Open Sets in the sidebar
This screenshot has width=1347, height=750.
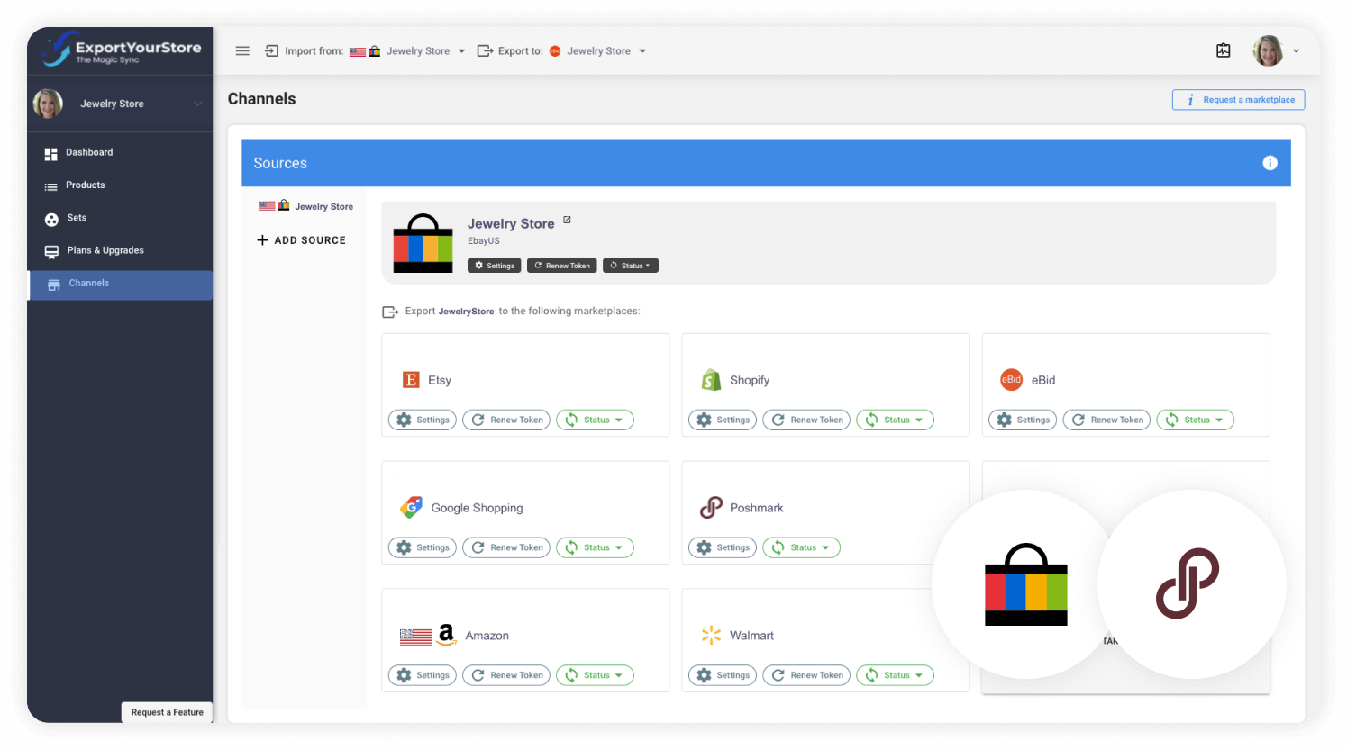tap(120, 218)
